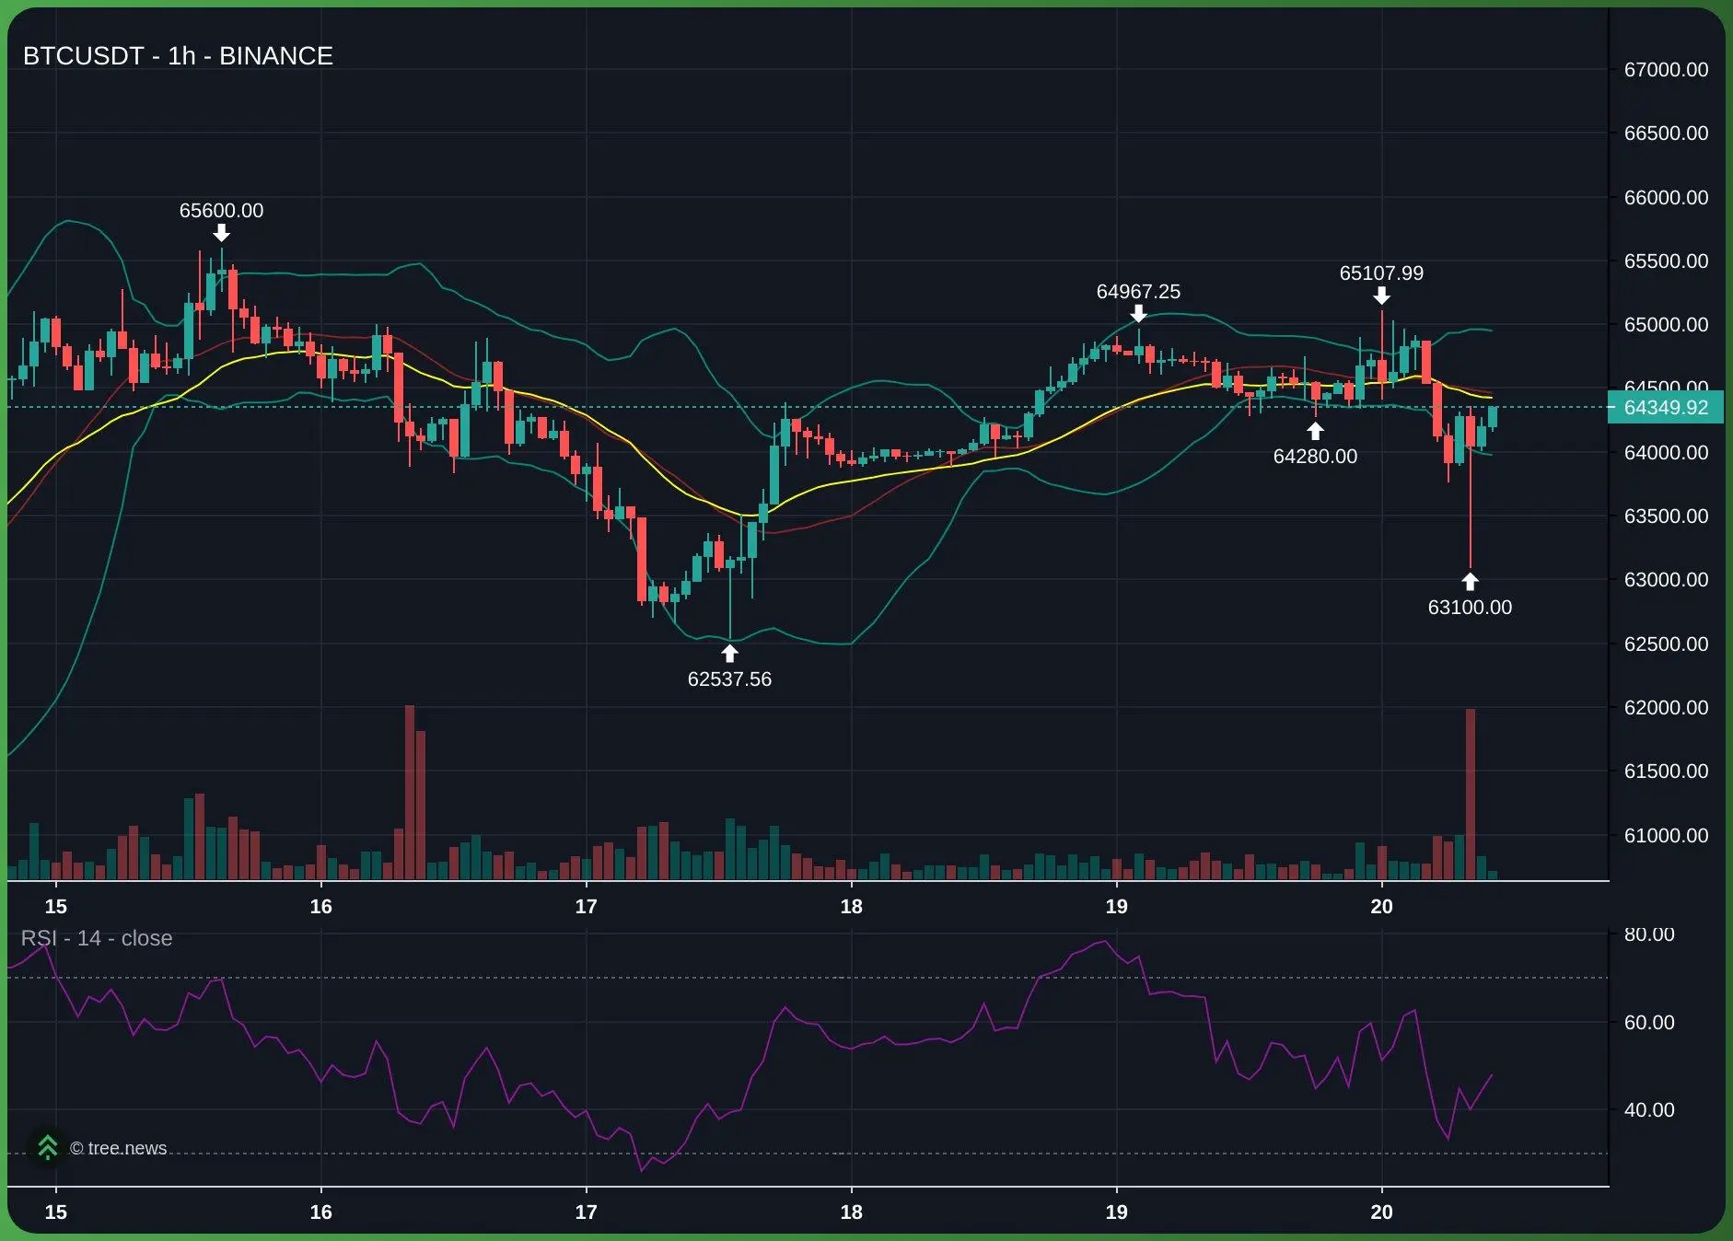Click the 64280.00 low annotation

1315,457
